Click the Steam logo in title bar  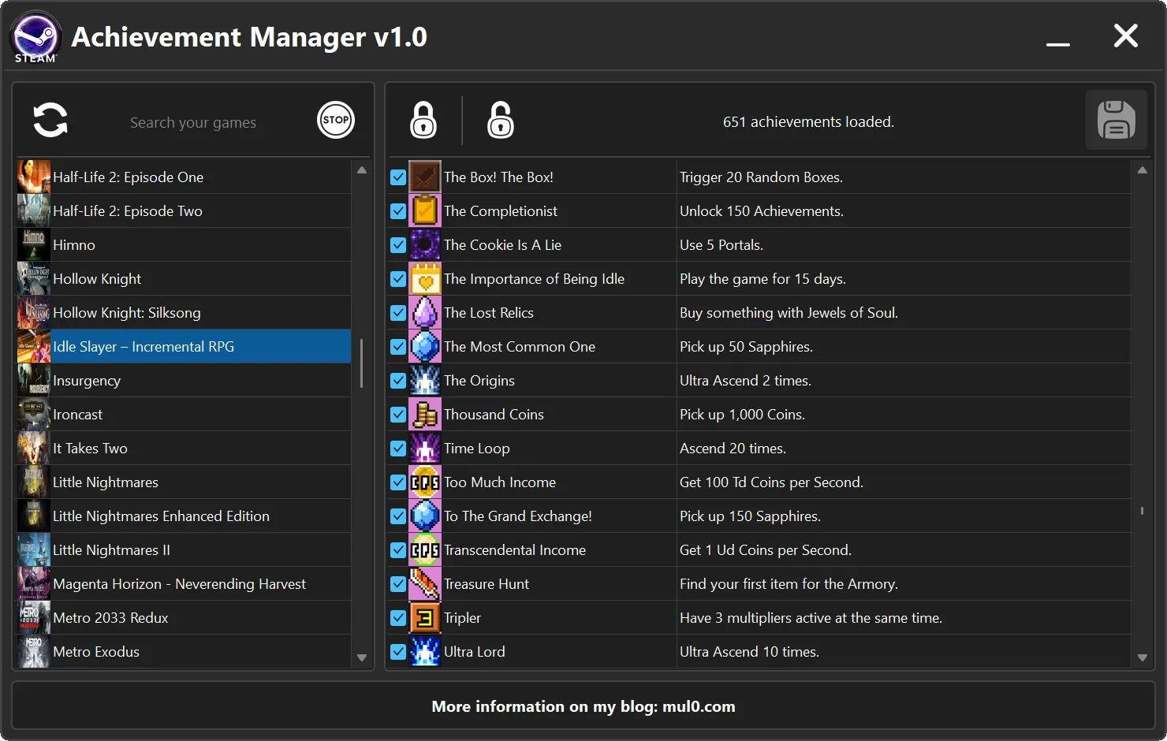(x=35, y=37)
